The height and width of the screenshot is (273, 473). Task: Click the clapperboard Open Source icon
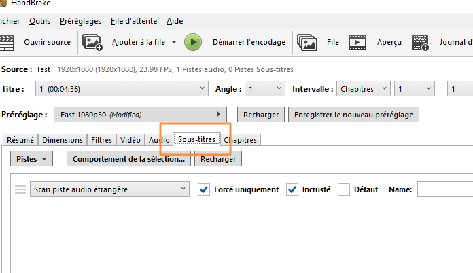tap(7, 43)
